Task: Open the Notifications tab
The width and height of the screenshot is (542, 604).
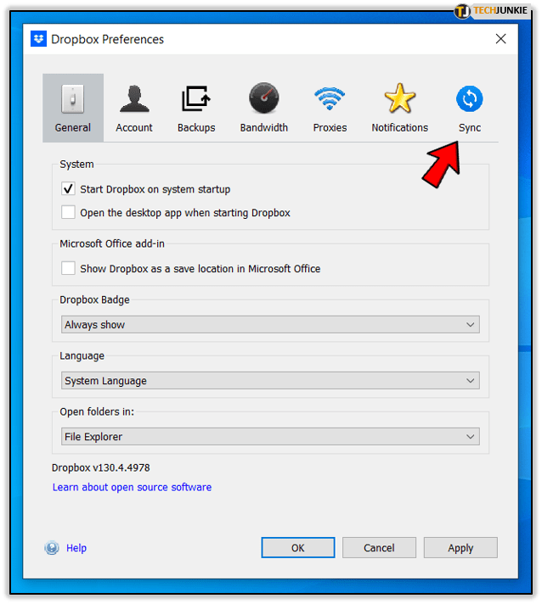Action: pos(400,108)
